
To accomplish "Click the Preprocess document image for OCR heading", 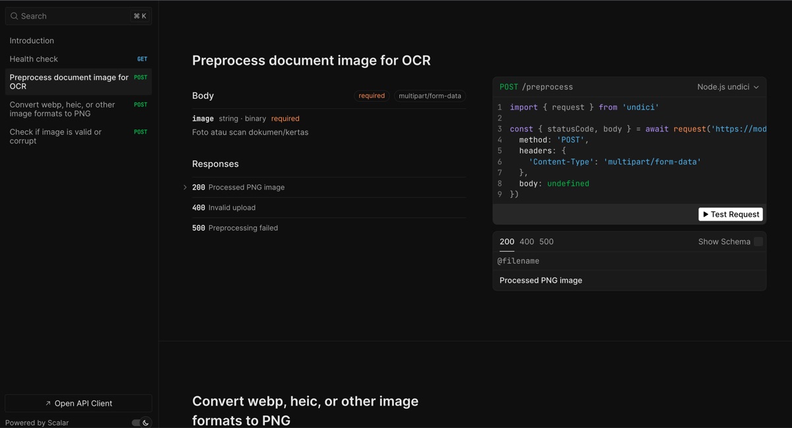I will pyautogui.click(x=312, y=60).
